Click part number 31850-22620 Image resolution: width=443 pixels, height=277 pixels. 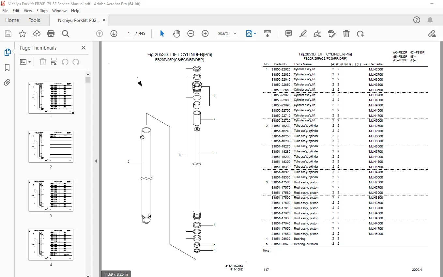tap(281, 69)
